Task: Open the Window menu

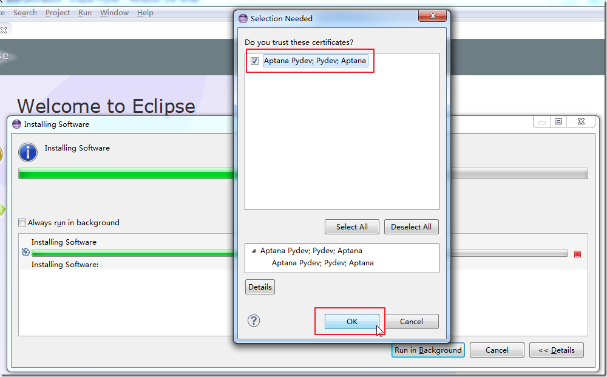Action: [114, 13]
